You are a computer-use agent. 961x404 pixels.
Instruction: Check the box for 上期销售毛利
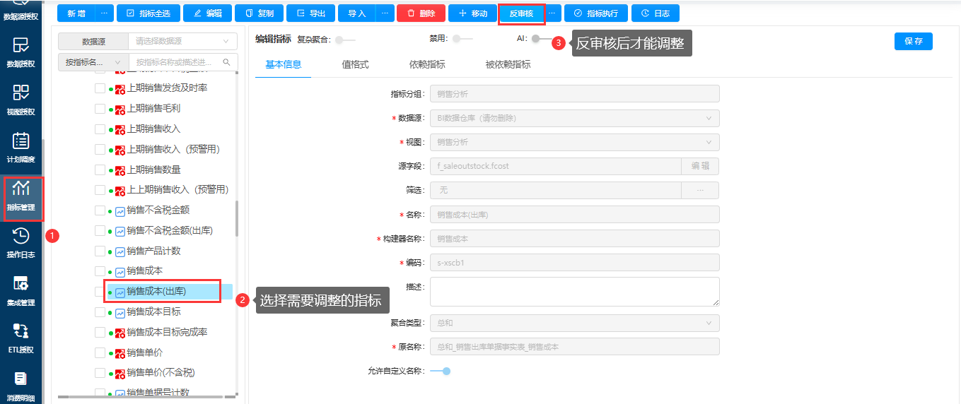point(100,109)
